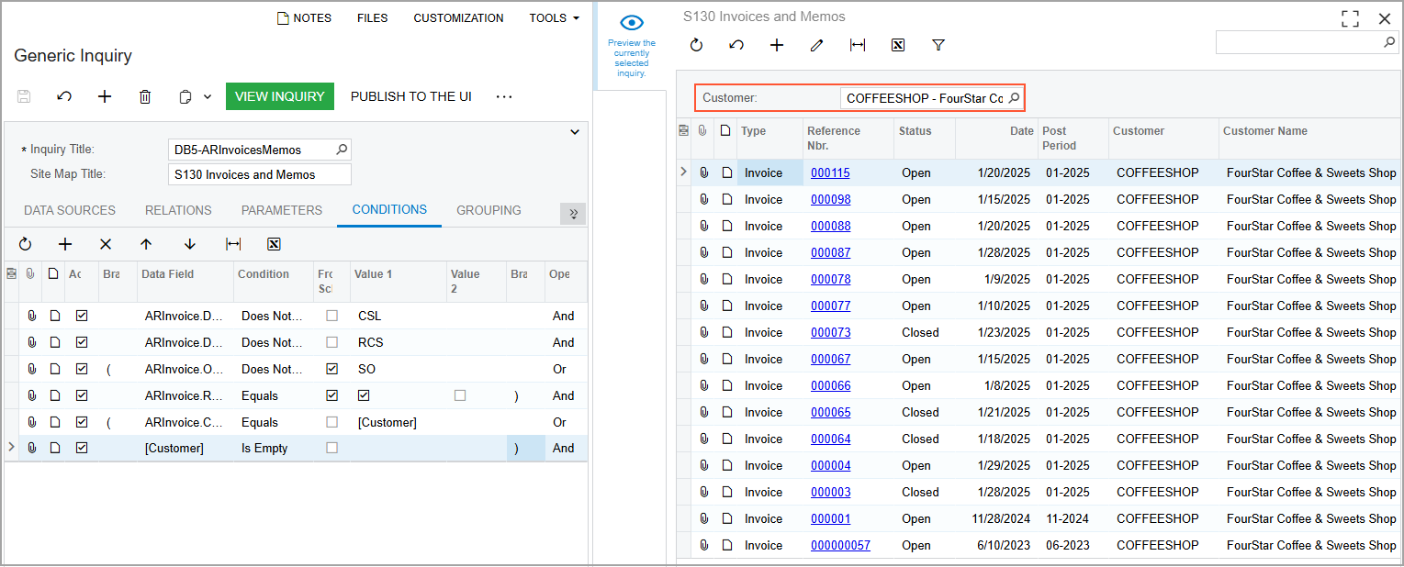Viewport: 1404px width, 567px height.
Task: Click the eye icon to preview selected inquiry
Action: coord(631,24)
